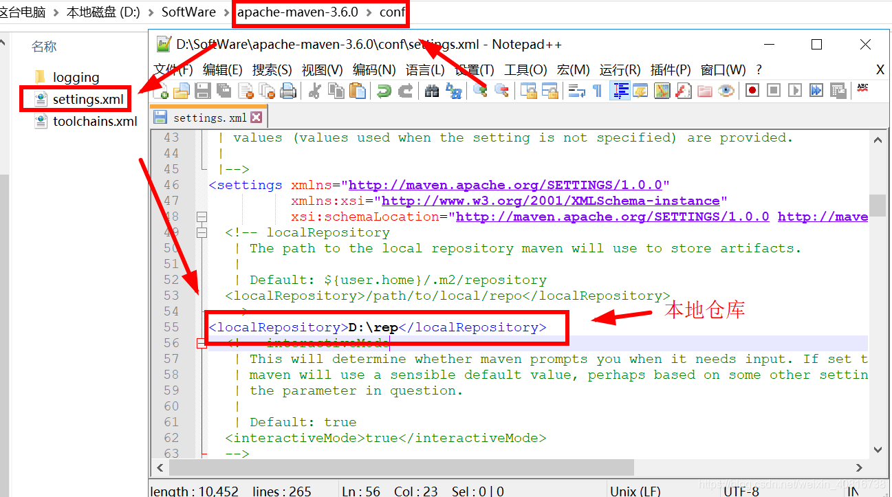This screenshot has width=892, height=497.
Task: Open the w3.org XMLSchema-instance link
Action: pyautogui.click(x=551, y=201)
